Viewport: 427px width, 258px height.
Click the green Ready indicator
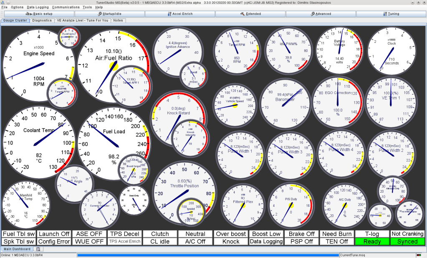[372, 241]
